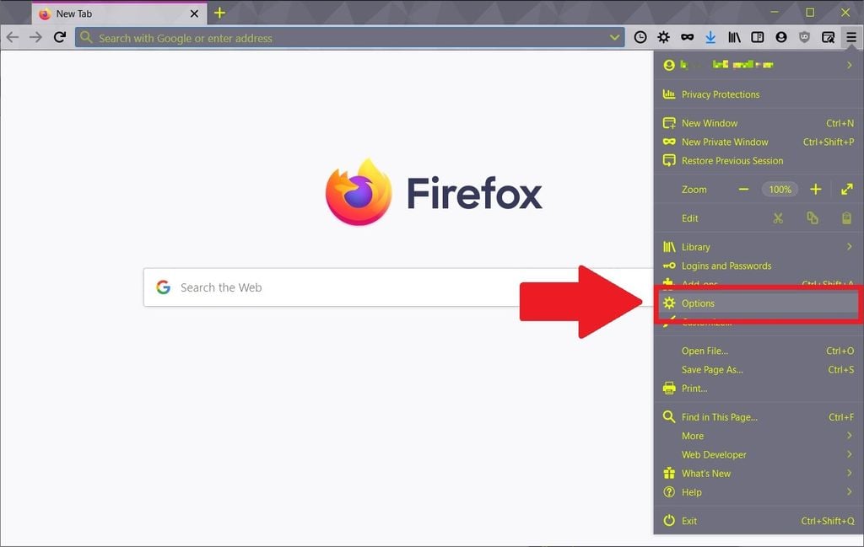Reload the current page
The image size is (864, 547).
pos(60,37)
